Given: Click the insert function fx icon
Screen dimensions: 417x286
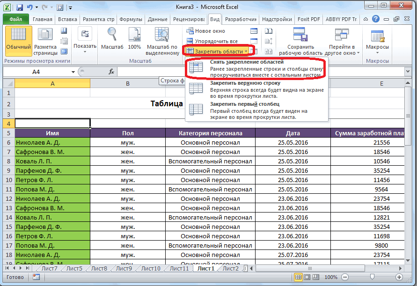Looking at the screenshot, I should click(111, 72).
